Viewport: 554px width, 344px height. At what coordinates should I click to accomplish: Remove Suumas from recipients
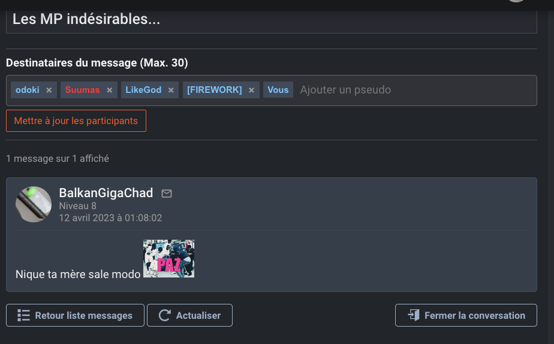tap(110, 90)
